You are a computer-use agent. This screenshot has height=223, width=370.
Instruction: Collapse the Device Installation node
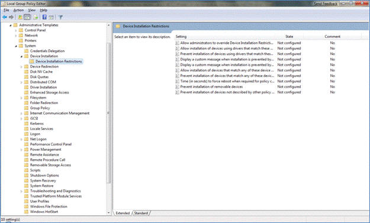point(21,56)
